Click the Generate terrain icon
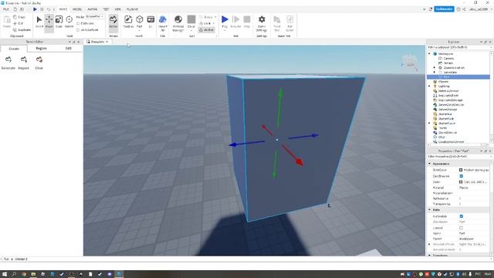Viewport: 494px width, 278px height. click(x=8, y=63)
